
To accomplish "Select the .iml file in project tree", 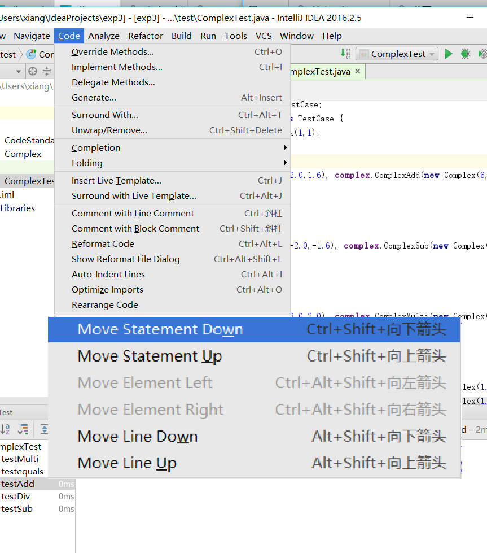I will (7, 195).
